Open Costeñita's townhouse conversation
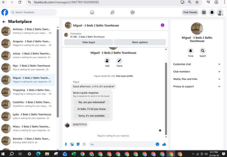 click(28, 104)
